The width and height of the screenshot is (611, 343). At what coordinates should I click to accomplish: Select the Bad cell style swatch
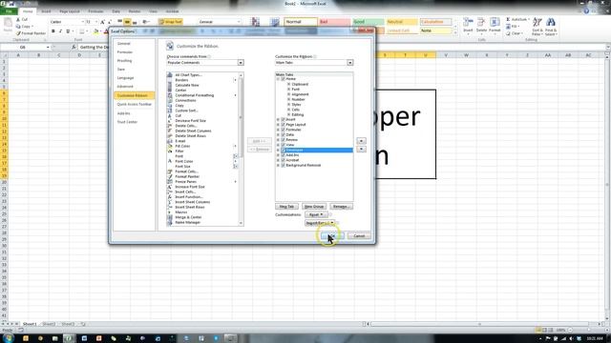(x=334, y=22)
